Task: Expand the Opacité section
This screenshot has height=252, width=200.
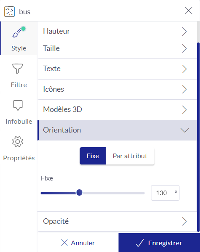Action: pos(117,221)
